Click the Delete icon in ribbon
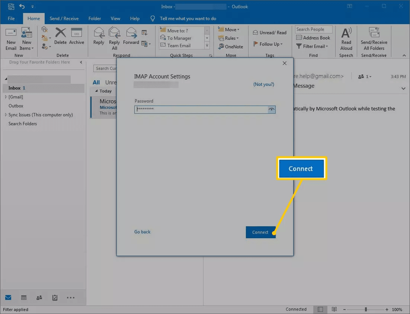 point(60,36)
